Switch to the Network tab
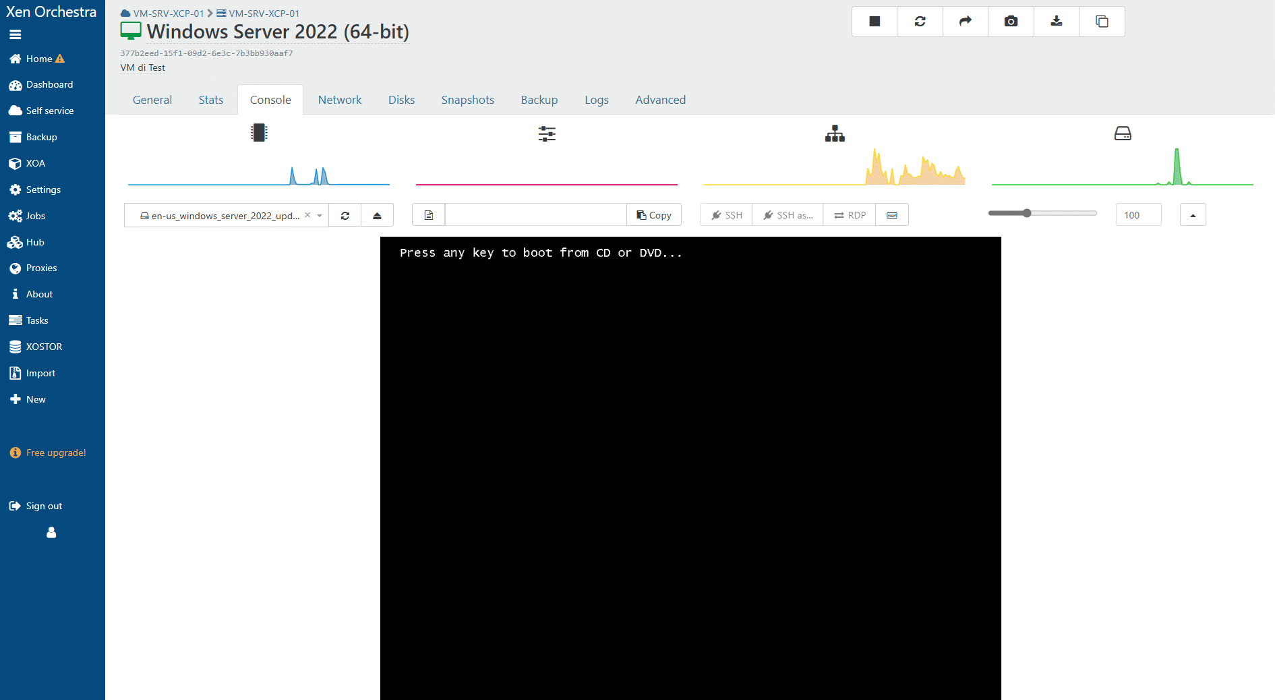The image size is (1275, 700). coord(340,100)
